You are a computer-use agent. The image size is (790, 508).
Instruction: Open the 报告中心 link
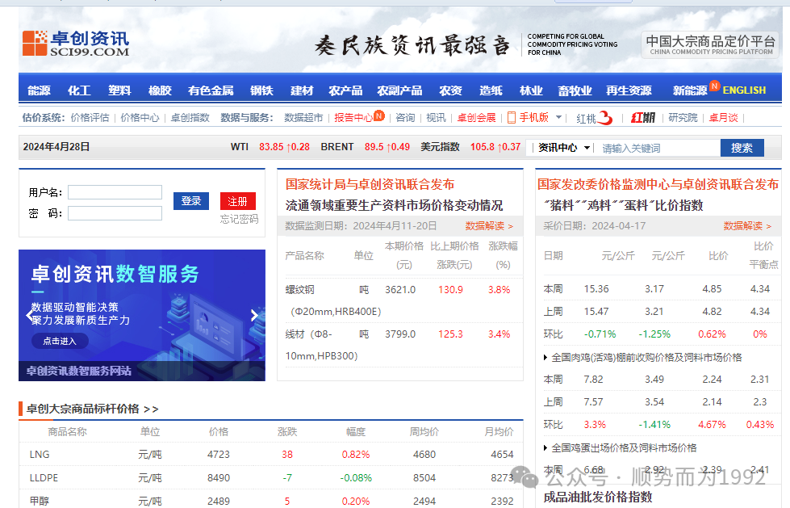click(353, 118)
